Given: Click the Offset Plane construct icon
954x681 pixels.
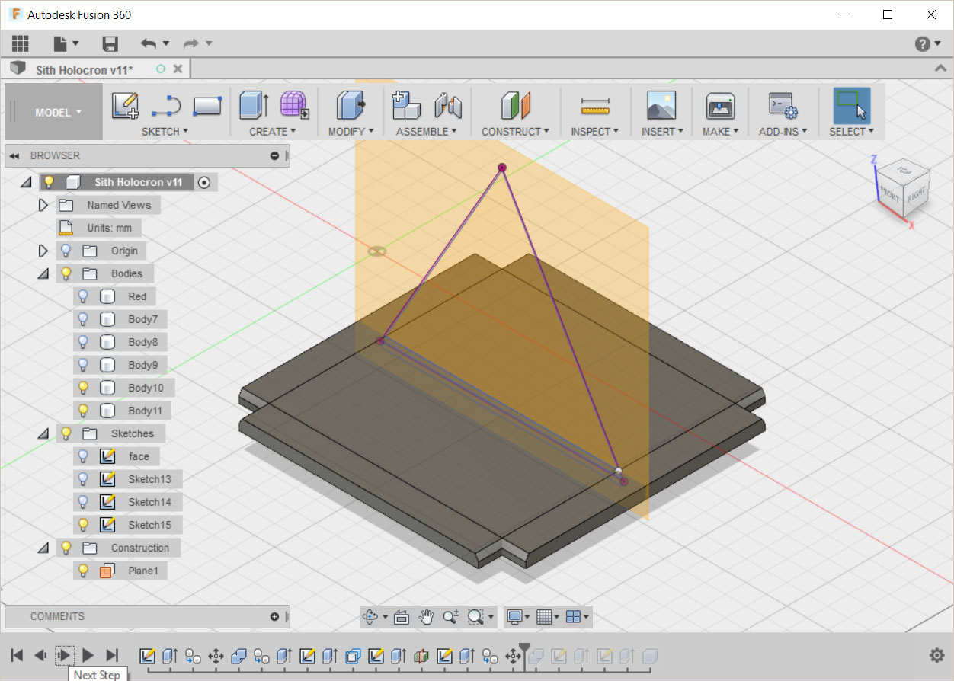Looking at the screenshot, I should tap(515, 105).
